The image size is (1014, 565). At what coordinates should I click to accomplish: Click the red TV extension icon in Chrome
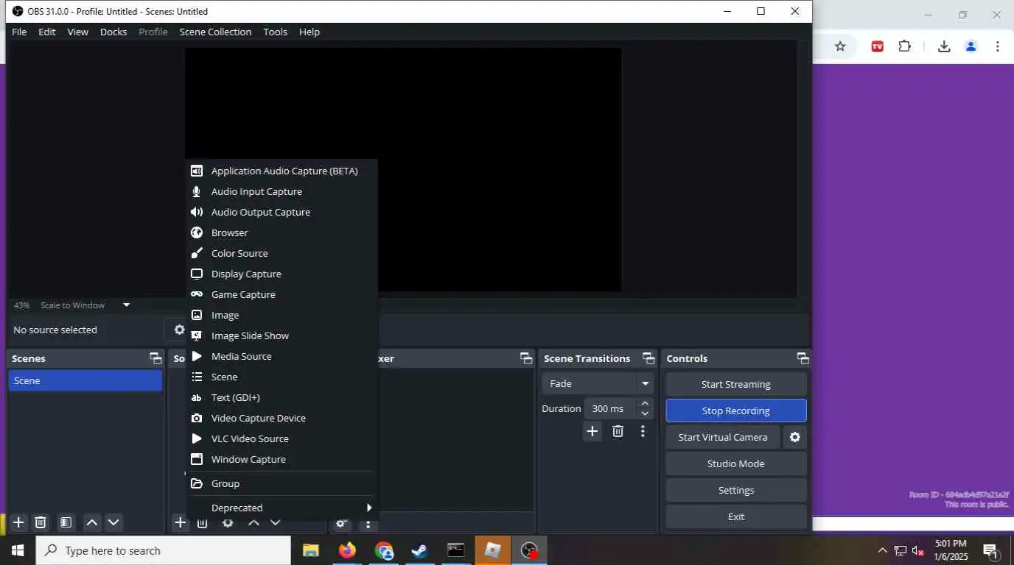click(877, 46)
